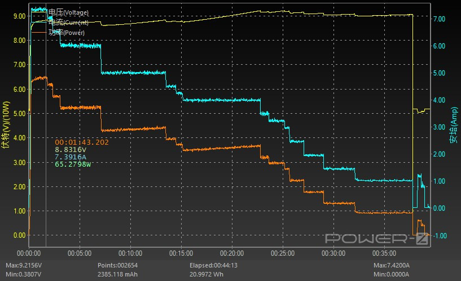Image resolution: width=461 pixels, height=281 pixels.
Task: Click the 00:25:00 time axis label
Action: point(283,253)
